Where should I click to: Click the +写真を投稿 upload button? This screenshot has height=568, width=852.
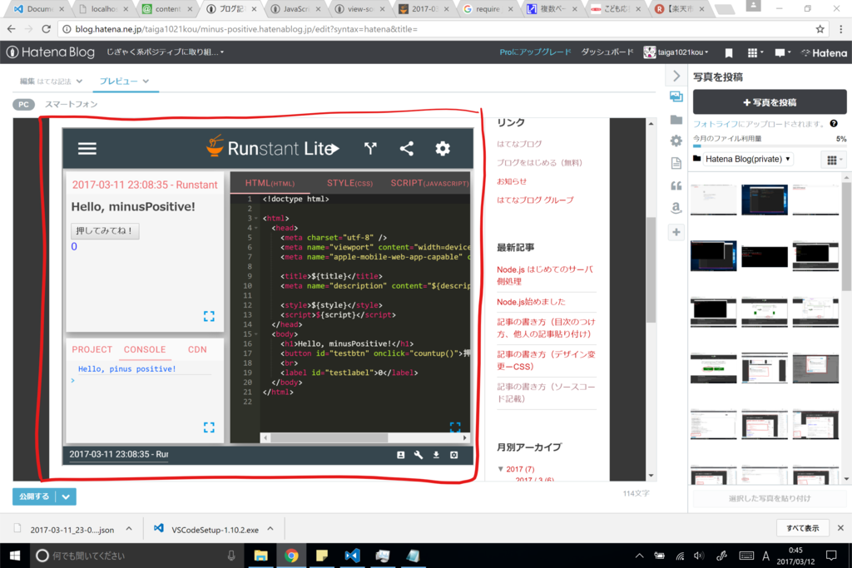click(x=770, y=102)
